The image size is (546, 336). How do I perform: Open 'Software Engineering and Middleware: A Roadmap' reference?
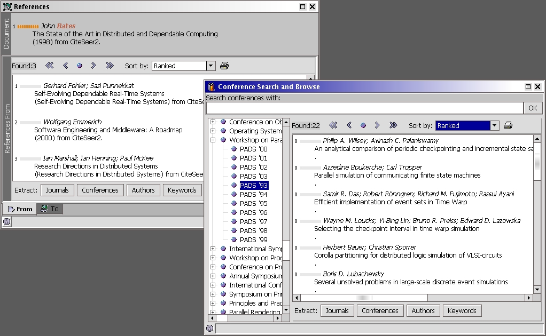click(x=108, y=130)
